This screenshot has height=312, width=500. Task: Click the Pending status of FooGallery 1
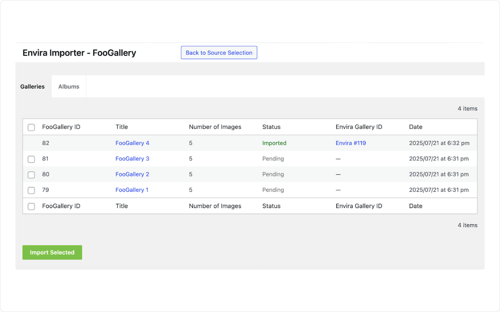(273, 190)
